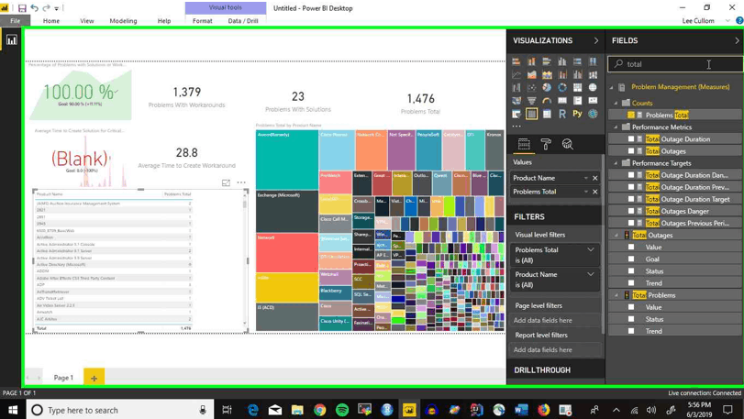Image resolution: width=744 pixels, height=419 pixels.
Task: Pick the Card visual icon
Action: click(562, 101)
